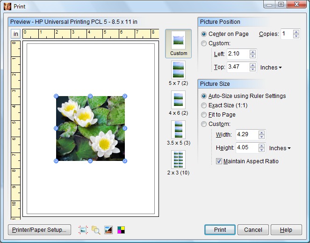The width and height of the screenshot is (310, 243).
Task: Increase the Copies count with up arrow
Action: click(x=296, y=32)
